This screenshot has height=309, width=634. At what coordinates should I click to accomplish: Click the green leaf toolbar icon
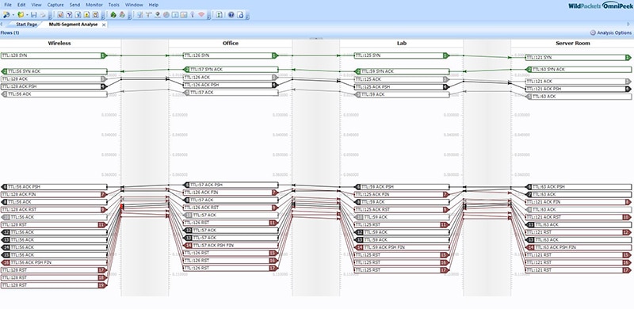113,15
